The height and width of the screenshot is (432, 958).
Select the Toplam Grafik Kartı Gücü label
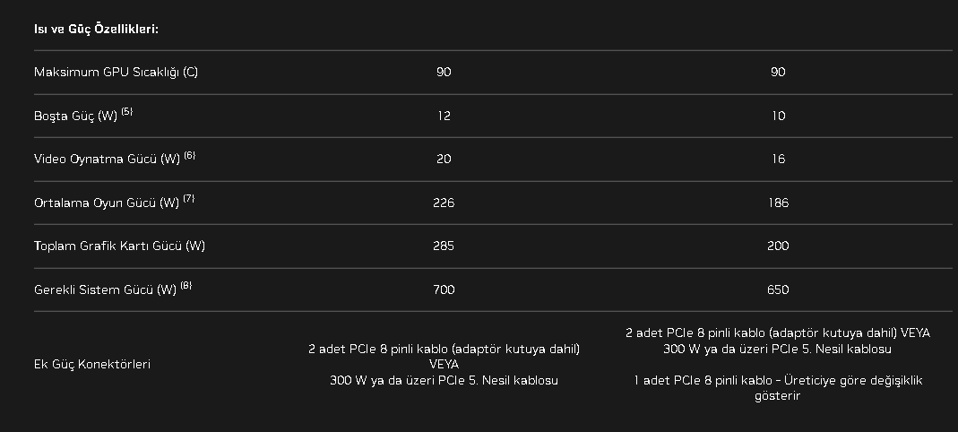[119, 246]
